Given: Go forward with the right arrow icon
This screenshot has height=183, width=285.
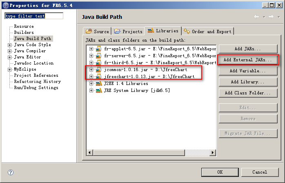Looking at the screenshot, I should (x=271, y=17).
